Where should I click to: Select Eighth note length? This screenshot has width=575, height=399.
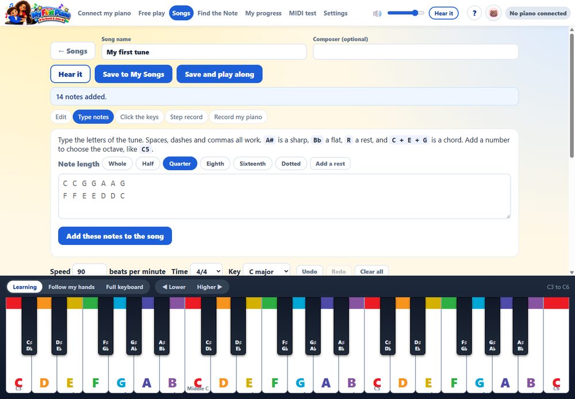coord(215,163)
